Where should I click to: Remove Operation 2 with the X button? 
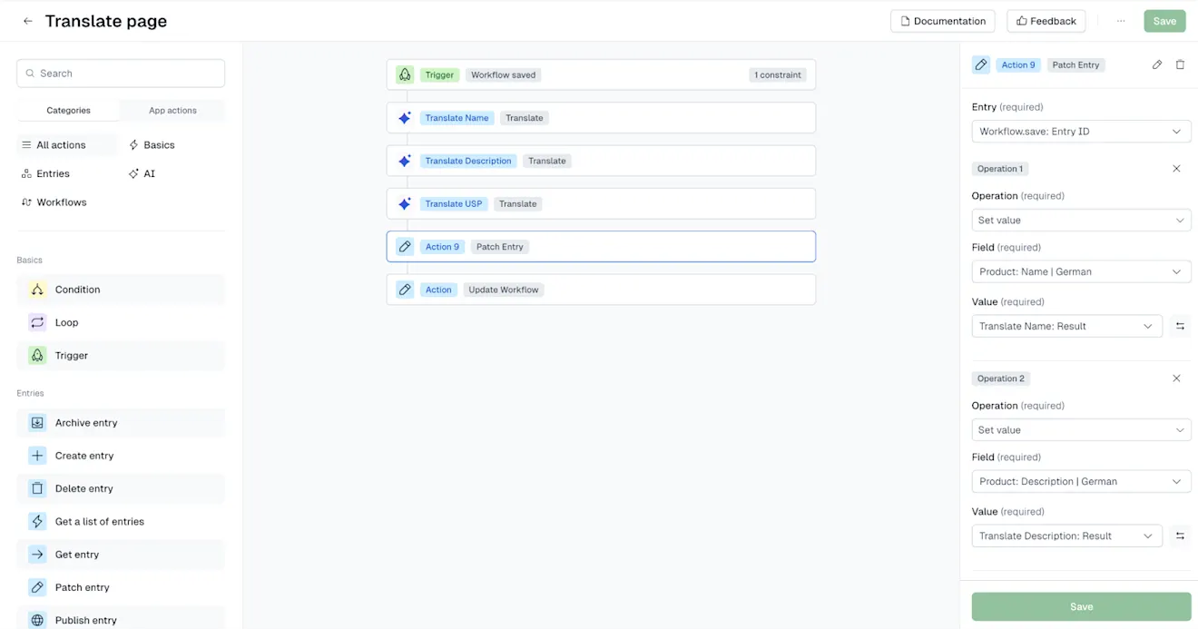1176,378
